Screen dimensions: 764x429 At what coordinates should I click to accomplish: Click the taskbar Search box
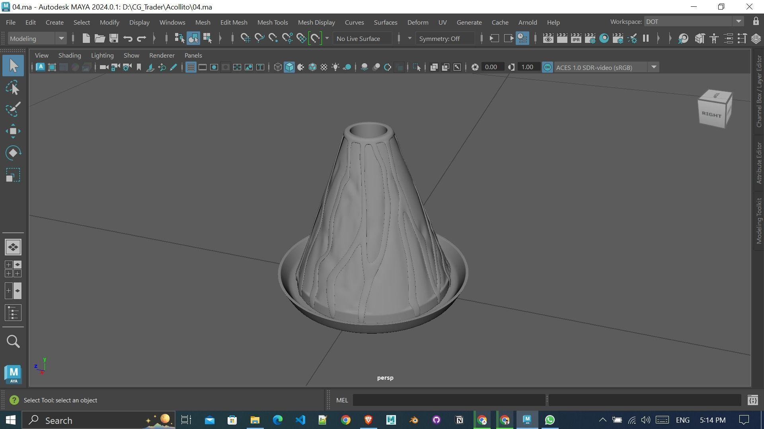[98, 420]
